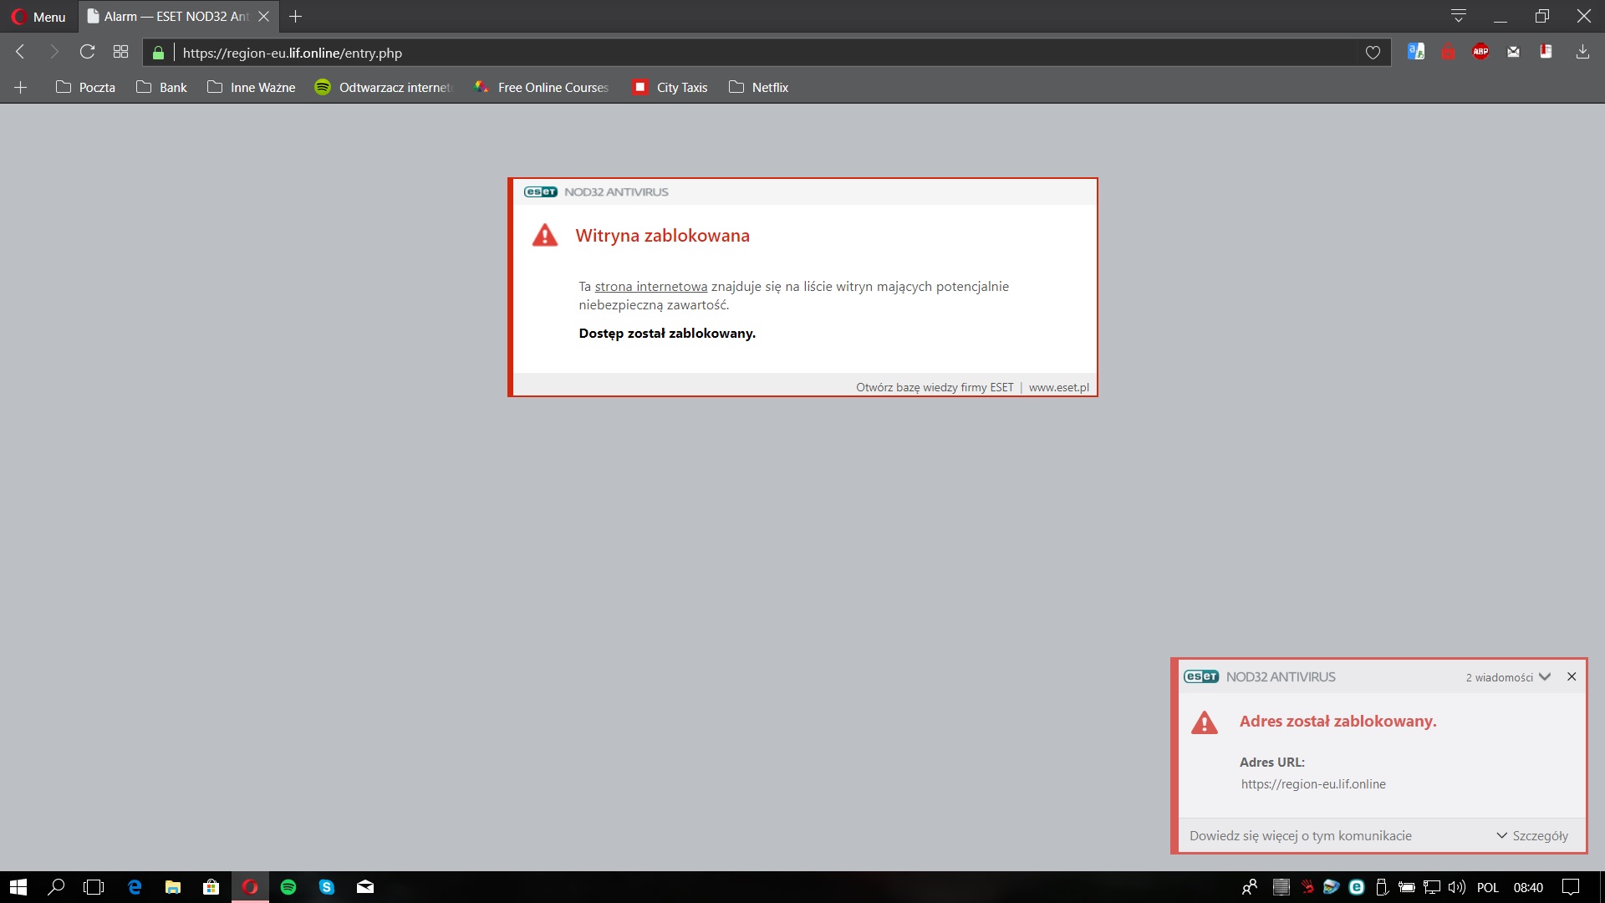Switch the POL keyboard language indicator

pyautogui.click(x=1488, y=887)
